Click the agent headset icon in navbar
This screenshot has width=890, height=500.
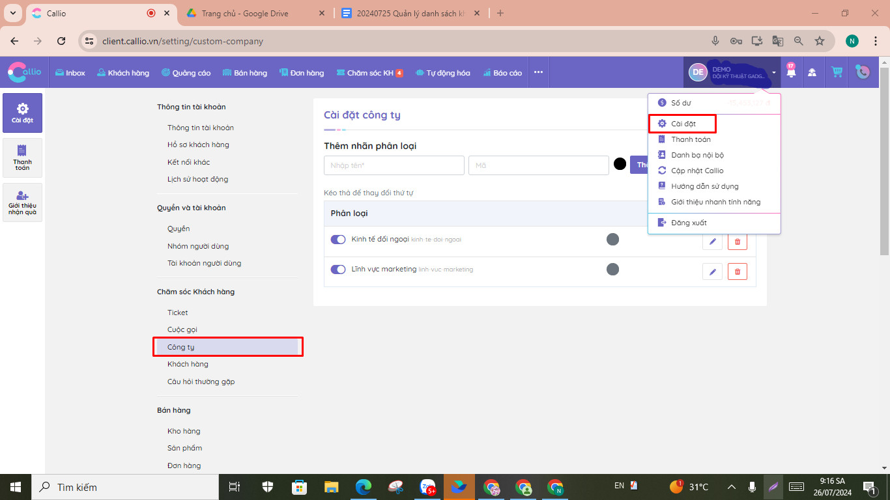pyautogui.click(x=812, y=72)
